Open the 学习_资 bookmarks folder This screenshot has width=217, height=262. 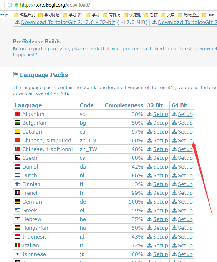click(x=73, y=15)
